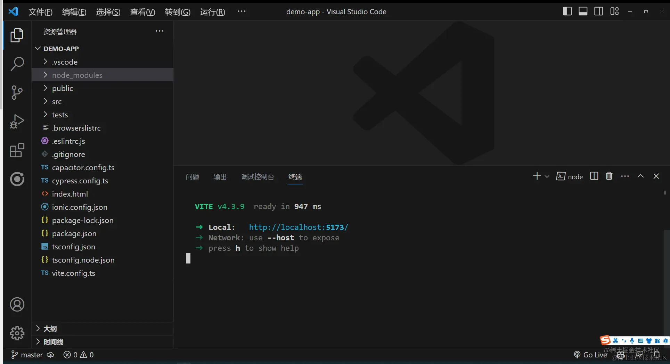Viewport: 670px width, 364px height.
Task: Open the circular extension icon below Extensions
Action: [x=17, y=179]
